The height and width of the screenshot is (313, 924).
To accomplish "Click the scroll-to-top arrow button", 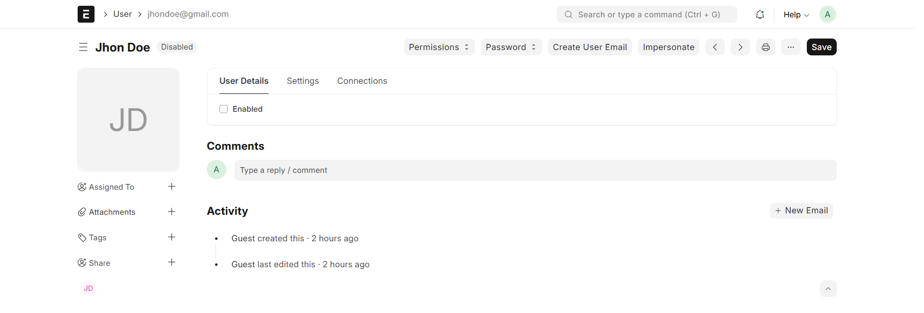I will (828, 289).
